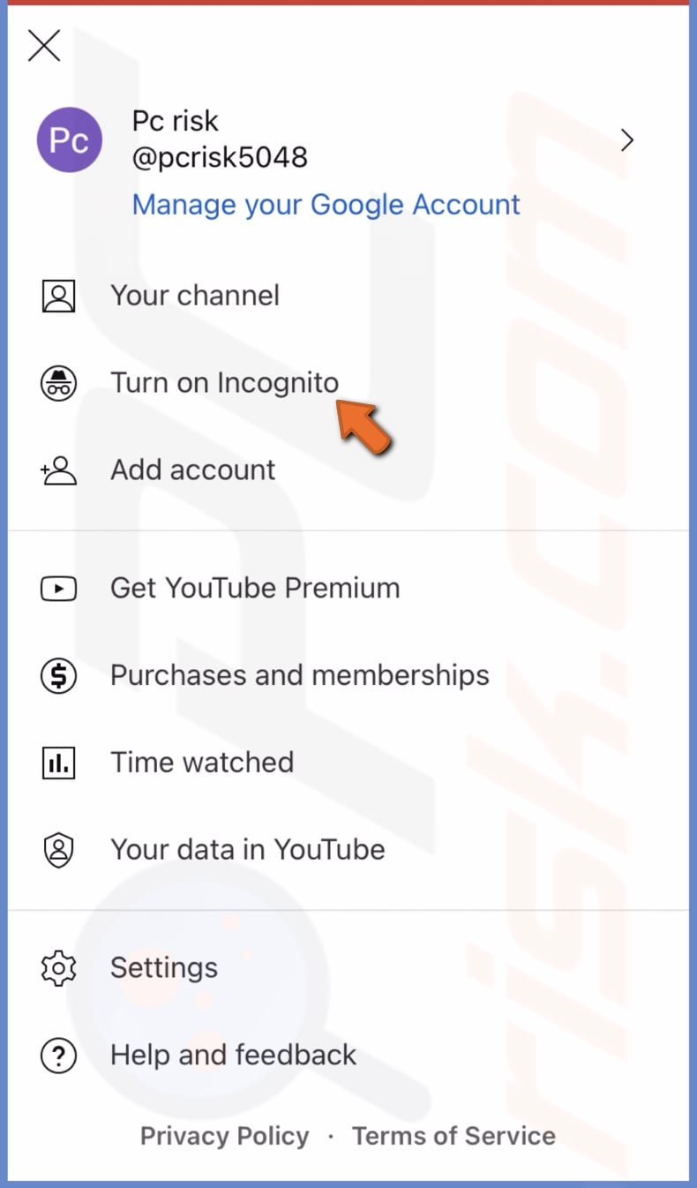View the Terms of Service
Screen dimensions: 697x1188
click(453, 1136)
